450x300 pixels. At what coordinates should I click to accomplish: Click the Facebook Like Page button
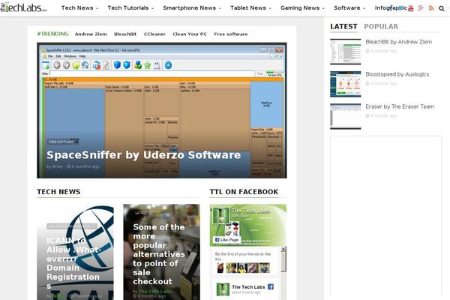click(x=226, y=240)
